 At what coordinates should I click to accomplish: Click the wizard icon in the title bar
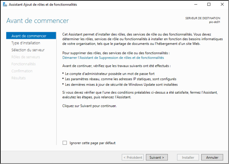5,5
